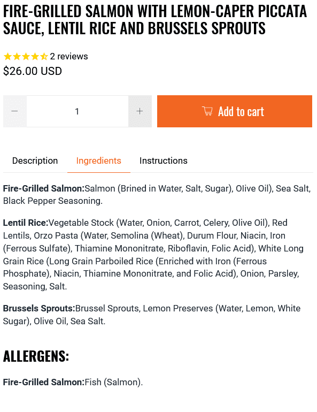Screen dimensions: 317x412
Task: Open the 2 reviews link
Action: [x=69, y=56]
